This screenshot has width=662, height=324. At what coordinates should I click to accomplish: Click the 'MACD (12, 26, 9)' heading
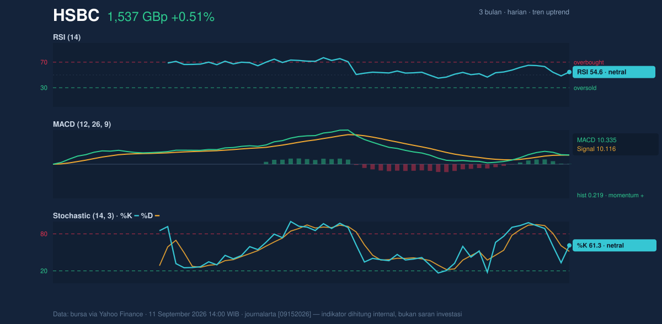[x=82, y=125]
